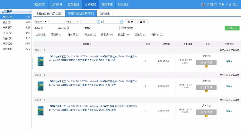The height and width of the screenshot is (136, 241).
Task: Switch to 收到的订单(我是卖家) tab
Action: click(49, 14)
